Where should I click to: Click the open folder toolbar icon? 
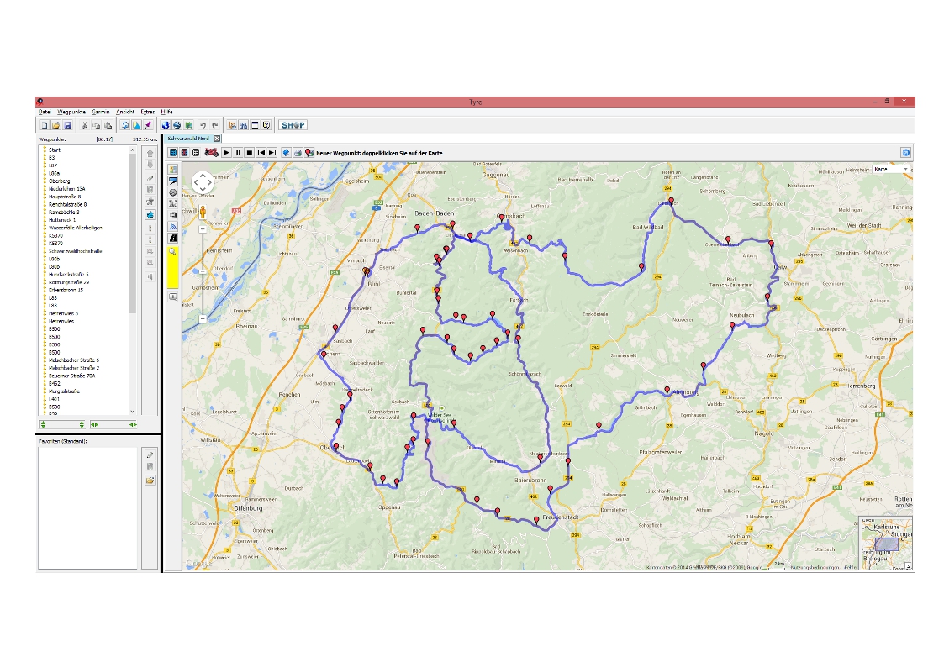tap(55, 125)
